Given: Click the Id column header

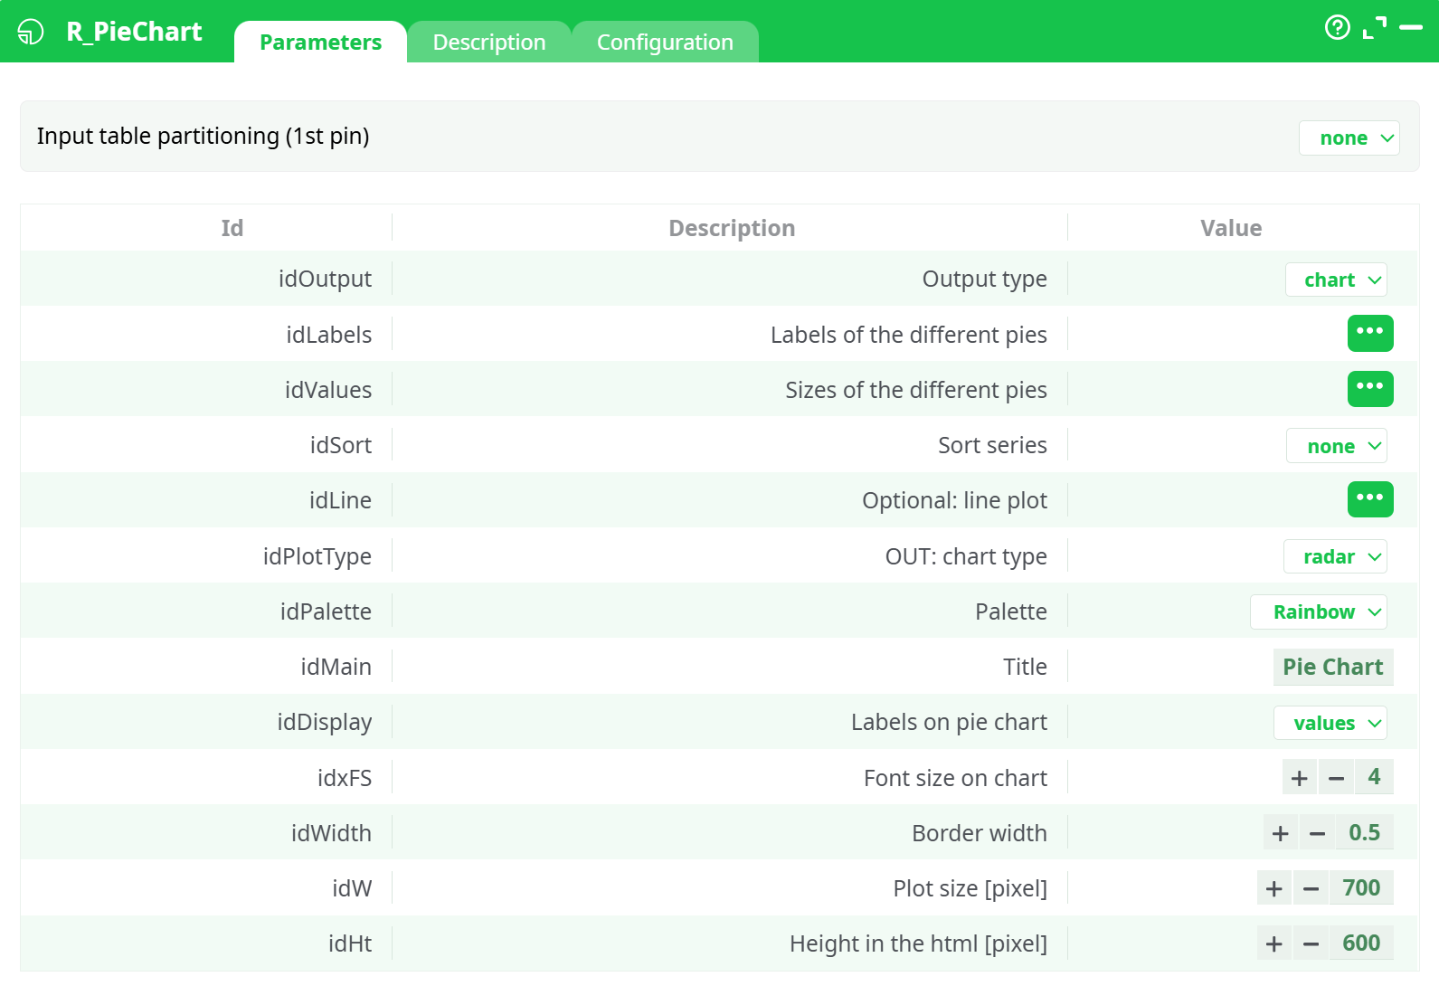Looking at the screenshot, I should (x=232, y=228).
